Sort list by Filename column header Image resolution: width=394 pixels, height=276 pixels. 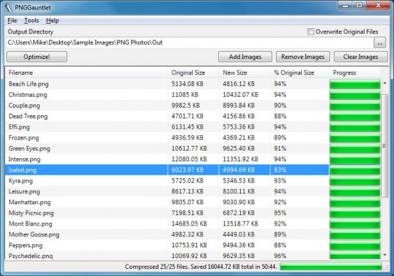point(86,72)
